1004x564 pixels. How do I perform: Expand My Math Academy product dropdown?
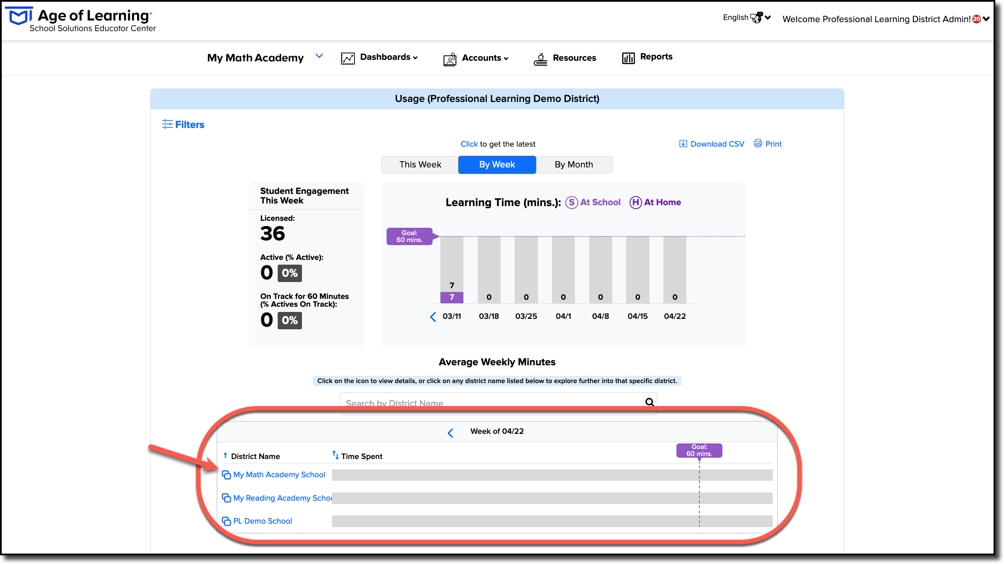point(319,56)
